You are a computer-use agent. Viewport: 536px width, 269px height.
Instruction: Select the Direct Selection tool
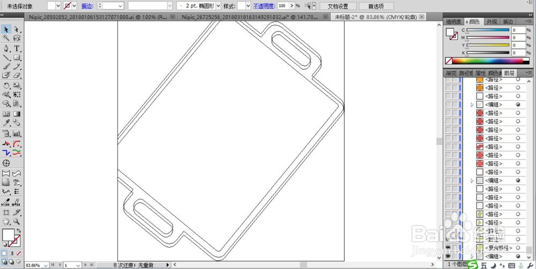tap(17, 29)
